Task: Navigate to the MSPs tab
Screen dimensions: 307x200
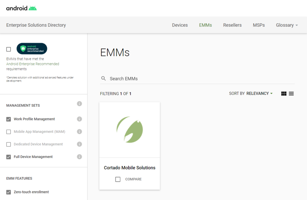Action: click(259, 25)
